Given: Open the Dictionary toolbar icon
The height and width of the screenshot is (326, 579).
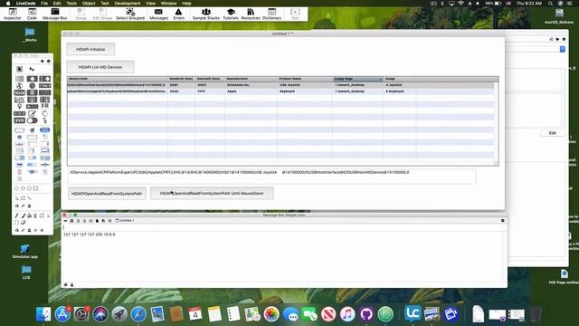Looking at the screenshot, I should pos(271,14).
